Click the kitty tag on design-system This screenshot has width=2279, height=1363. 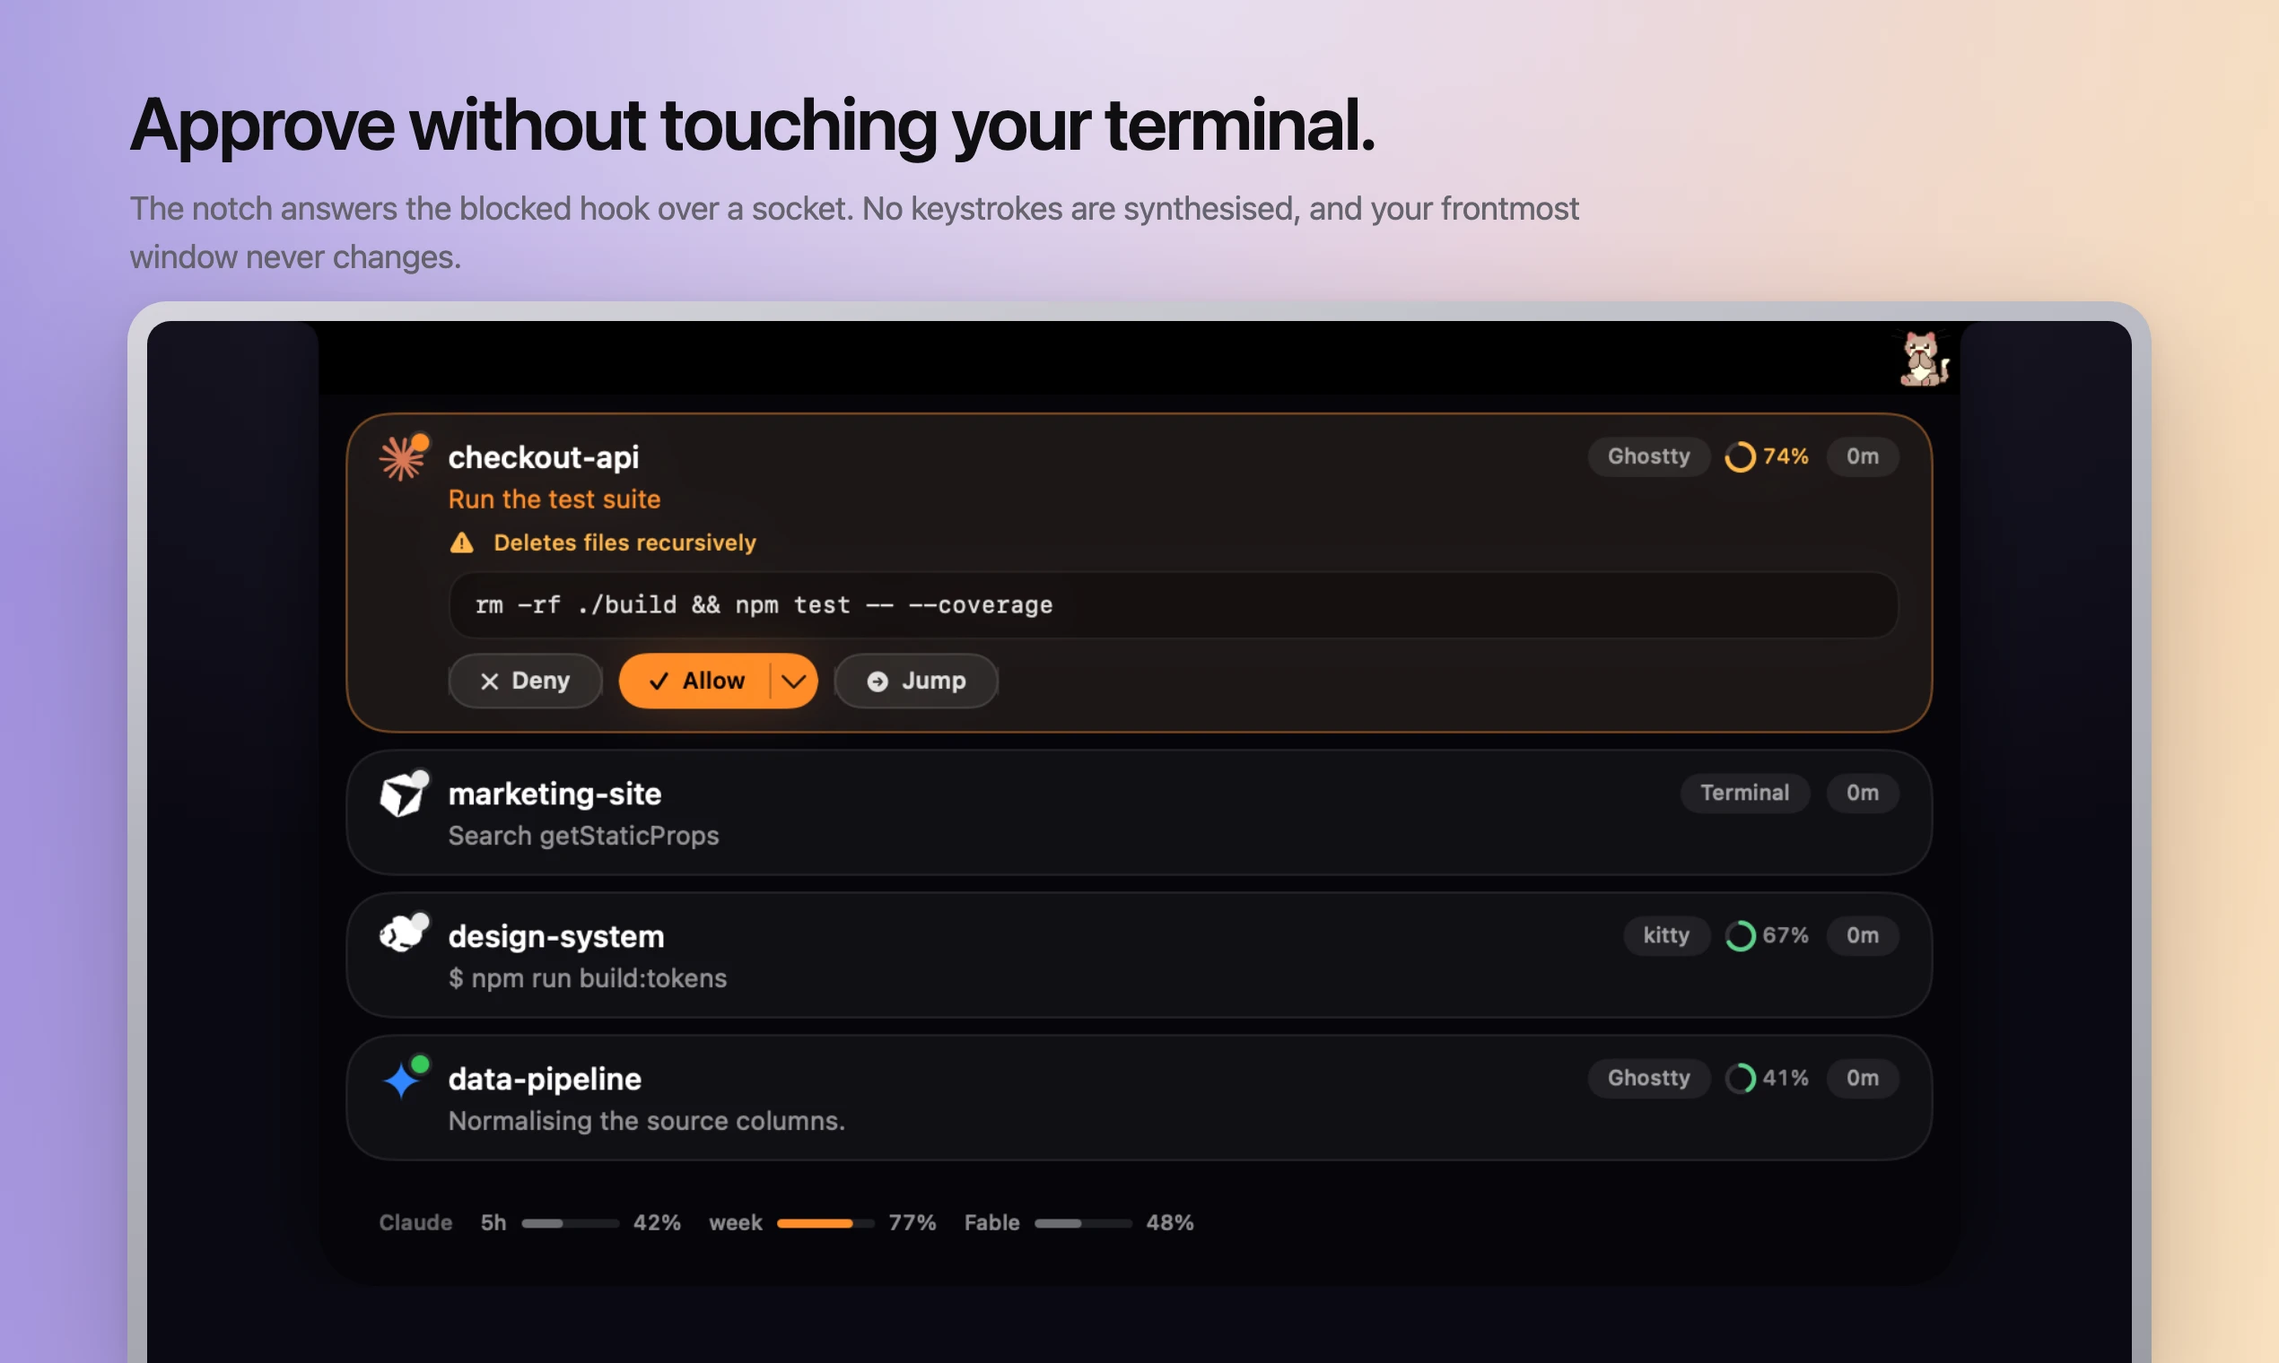click(1665, 935)
